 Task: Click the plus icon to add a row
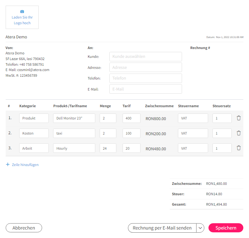(8, 164)
